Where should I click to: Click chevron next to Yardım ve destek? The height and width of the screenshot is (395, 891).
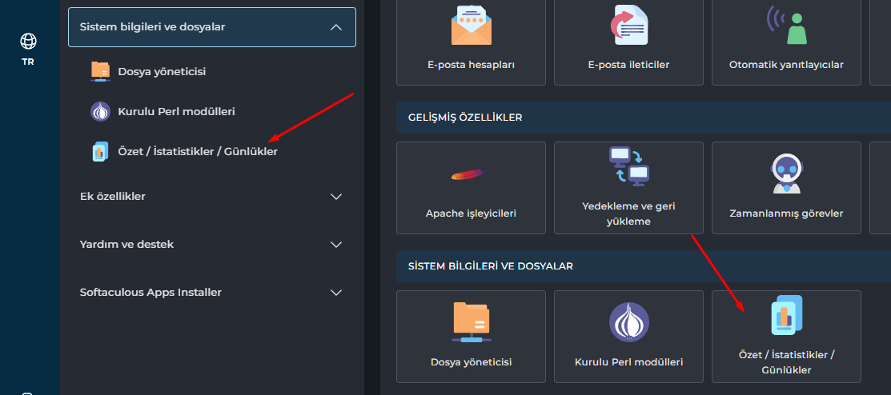(x=336, y=245)
